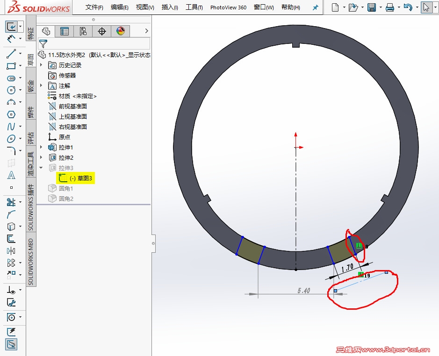The image size is (439, 356).
Task: Open the FeatureManager design tree tab
Action: tap(46, 31)
